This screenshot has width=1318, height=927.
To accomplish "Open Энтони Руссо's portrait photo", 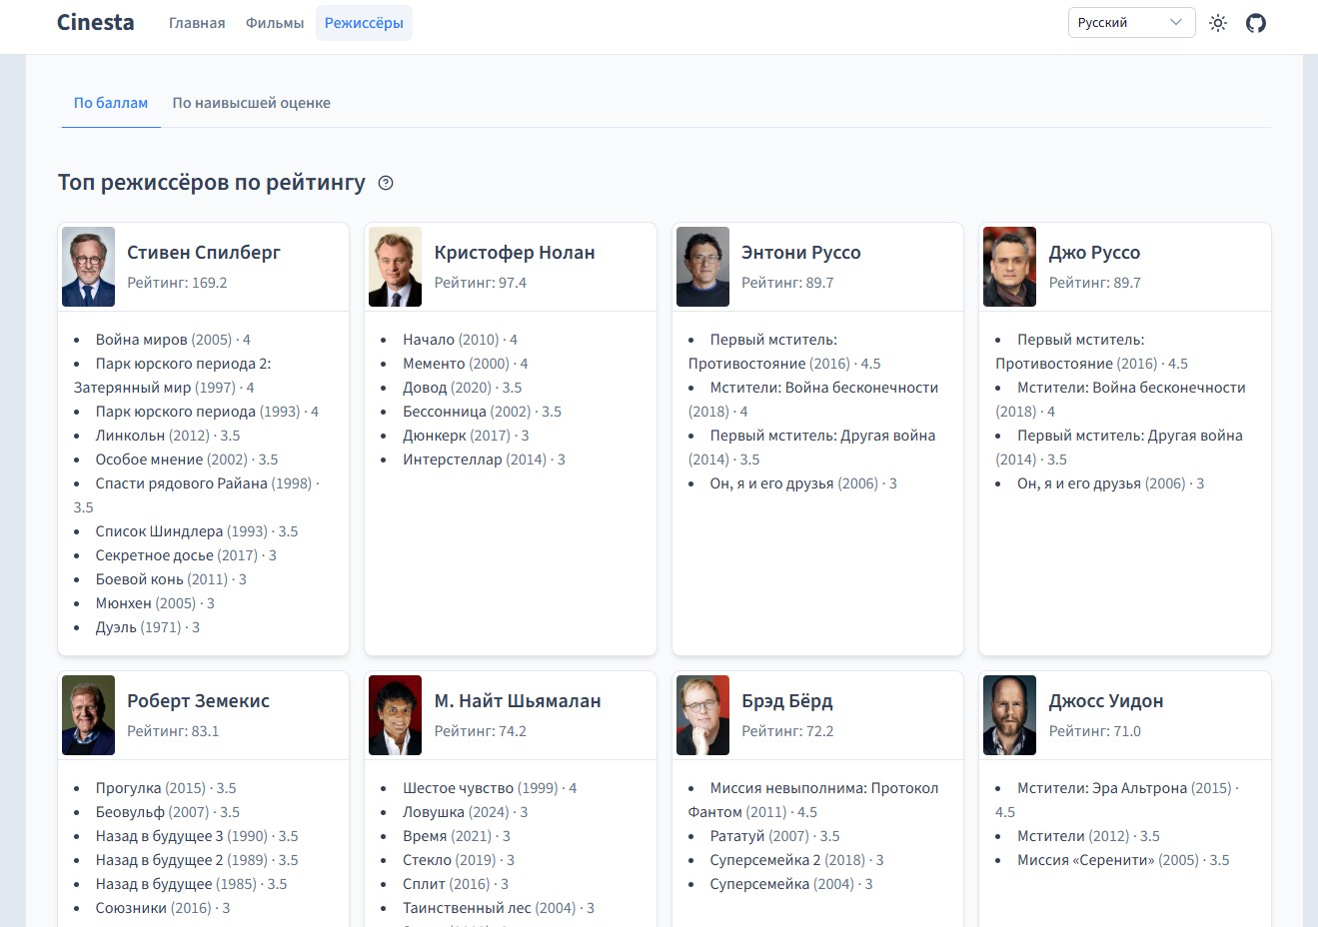I will (x=702, y=267).
